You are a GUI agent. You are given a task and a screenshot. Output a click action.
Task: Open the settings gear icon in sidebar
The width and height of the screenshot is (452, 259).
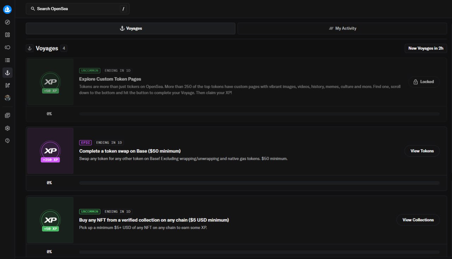point(7,128)
